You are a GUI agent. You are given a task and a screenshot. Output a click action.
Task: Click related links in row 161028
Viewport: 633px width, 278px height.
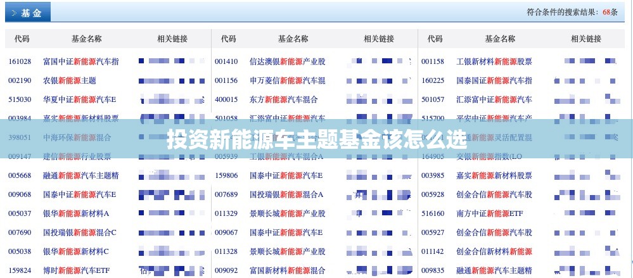pyautogui.click(x=172, y=61)
